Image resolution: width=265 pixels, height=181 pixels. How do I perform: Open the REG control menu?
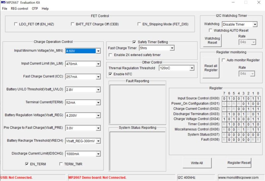tap(20, 9)
